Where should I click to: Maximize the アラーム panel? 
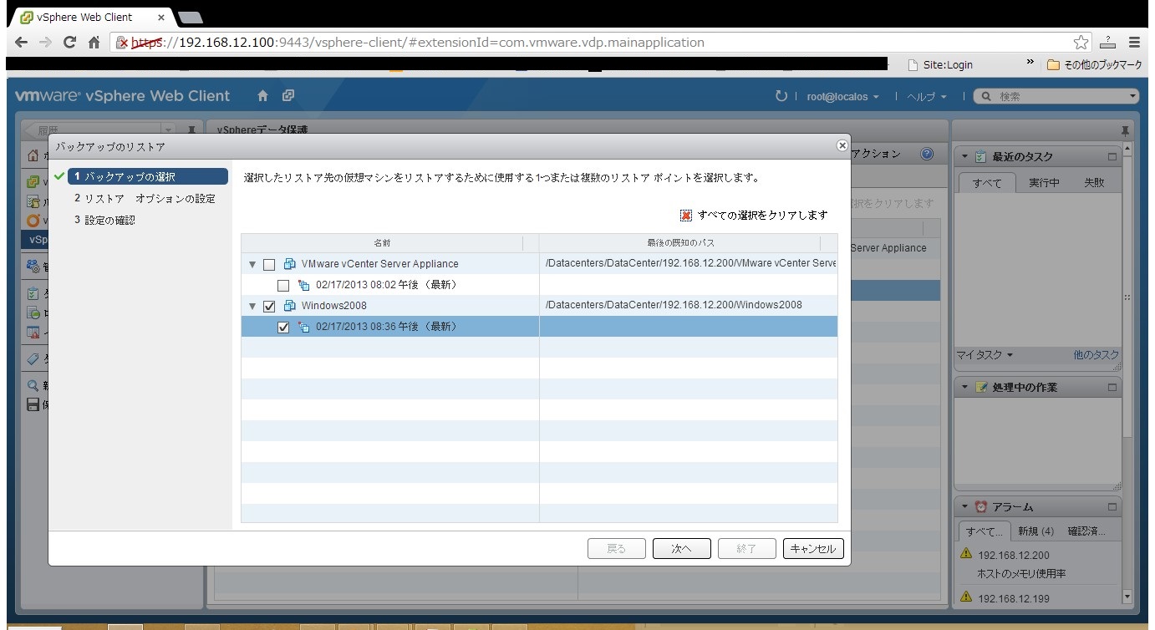pos(1112,506)
